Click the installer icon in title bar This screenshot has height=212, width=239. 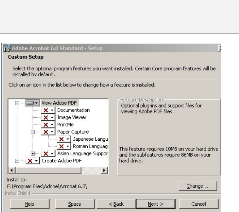point(7,48)
